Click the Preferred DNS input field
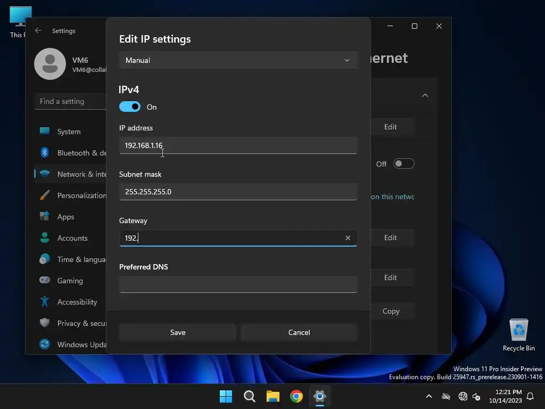 tap(238, 284)
